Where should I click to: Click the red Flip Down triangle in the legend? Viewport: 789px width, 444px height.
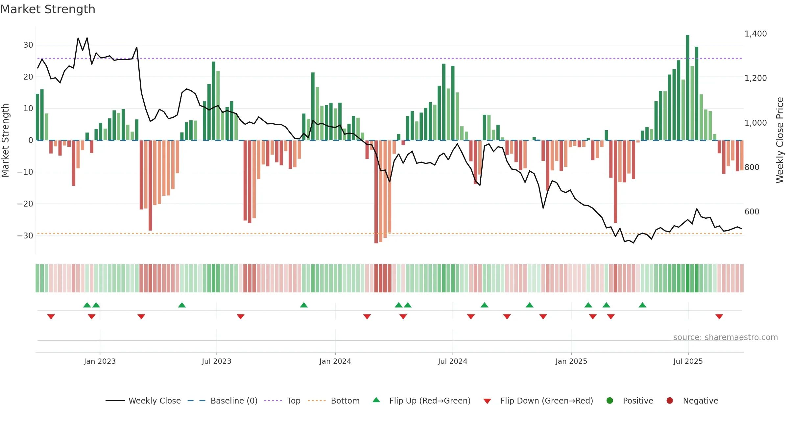(x=487, y=401)
